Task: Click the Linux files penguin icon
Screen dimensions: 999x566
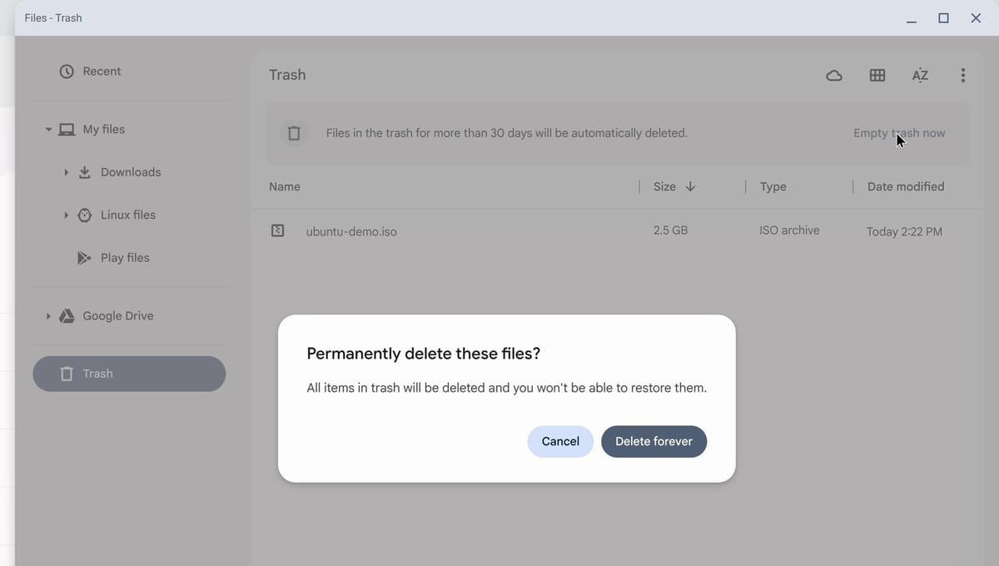Action: click(84, 215)
